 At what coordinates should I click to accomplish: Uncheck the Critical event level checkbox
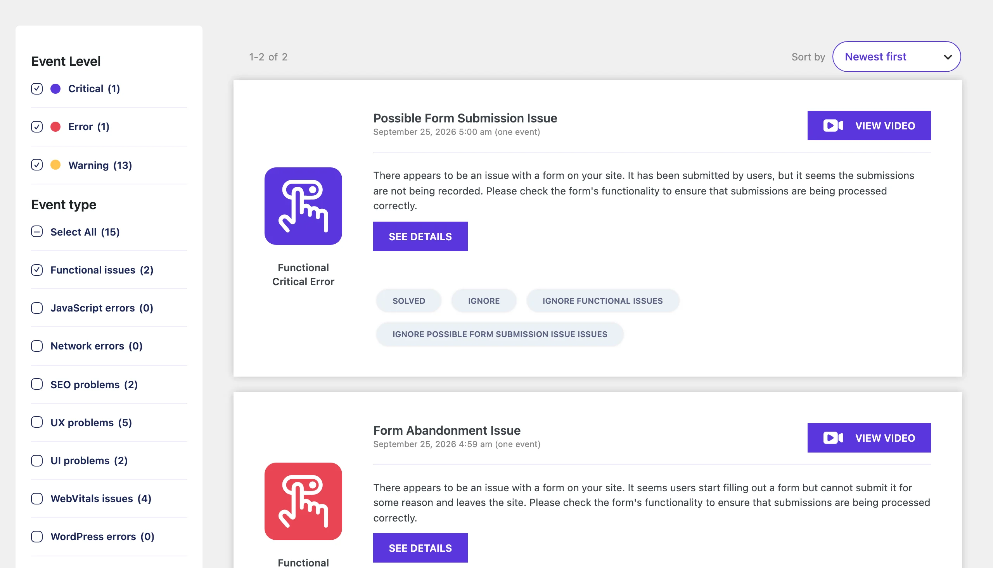coord(37,89)
